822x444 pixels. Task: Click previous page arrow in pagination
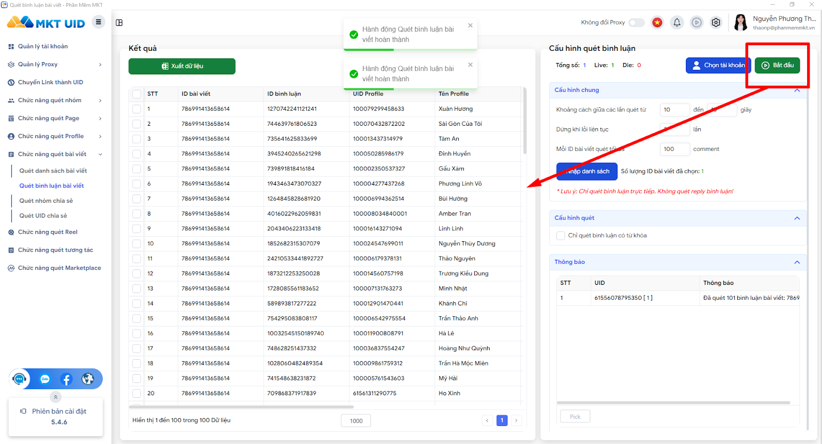point(488,420)
